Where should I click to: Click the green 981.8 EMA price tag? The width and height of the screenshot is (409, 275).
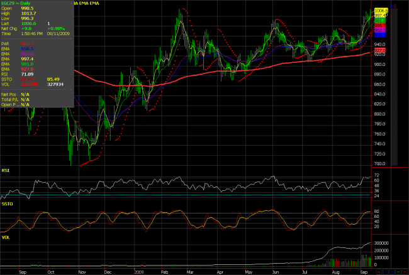[x=380, y=21]
